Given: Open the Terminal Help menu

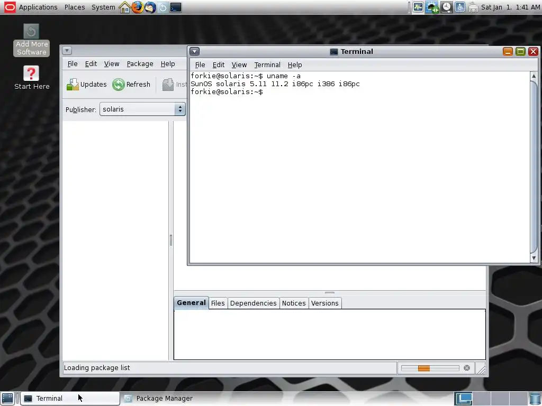Looking at the screenshot, I should pos(294,65).
